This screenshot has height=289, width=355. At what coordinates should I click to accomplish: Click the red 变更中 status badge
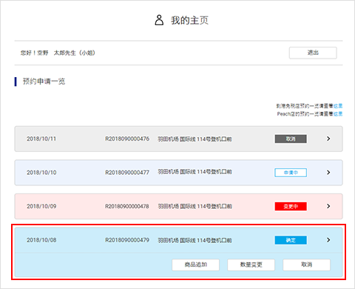[x=291, y=206]
